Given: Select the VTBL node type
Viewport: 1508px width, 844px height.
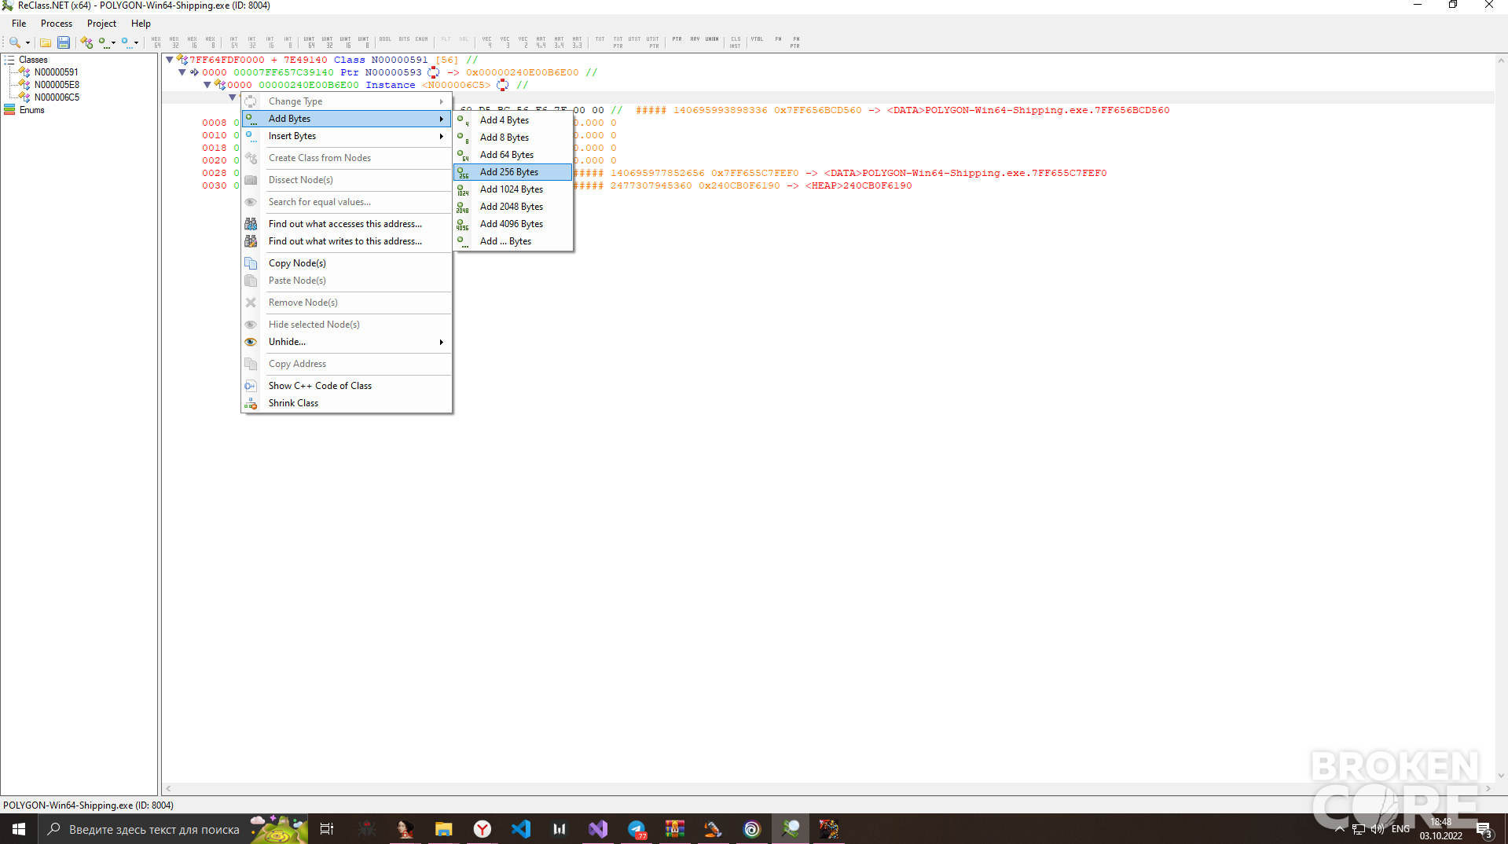Looking at the screenshot, I should 757,39.
